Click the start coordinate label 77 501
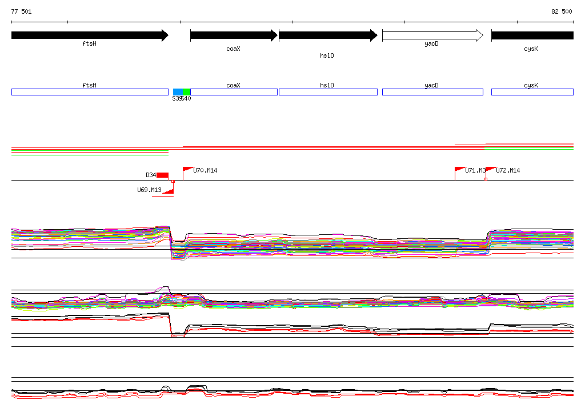585x408 pixels. (x=21, y=11)
